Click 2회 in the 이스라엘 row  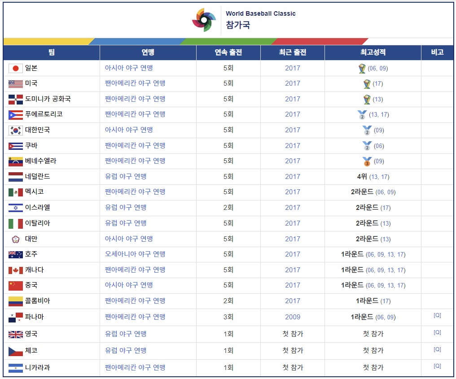[x=228, y=208]
